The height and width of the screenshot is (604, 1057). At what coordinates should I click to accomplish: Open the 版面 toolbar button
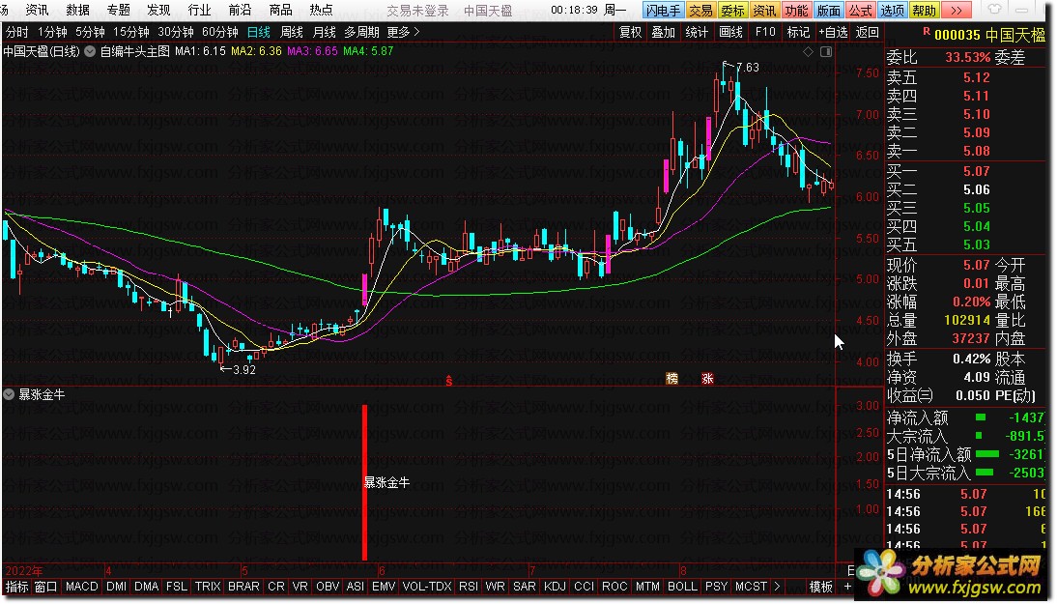(828, 10)
